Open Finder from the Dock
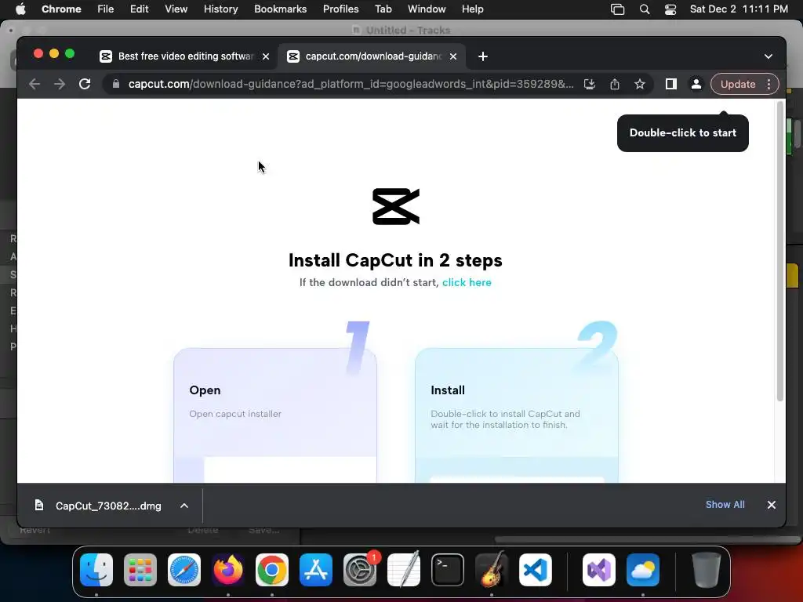Viewport: 803px width, 602px height. (x=96, y=570)
